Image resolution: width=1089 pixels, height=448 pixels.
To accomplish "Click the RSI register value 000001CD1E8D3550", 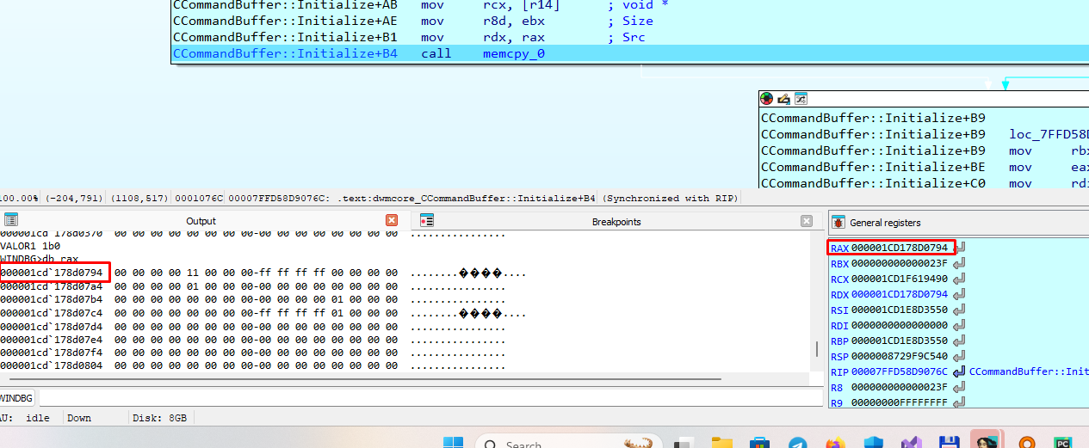I will [x=900, y=310].
